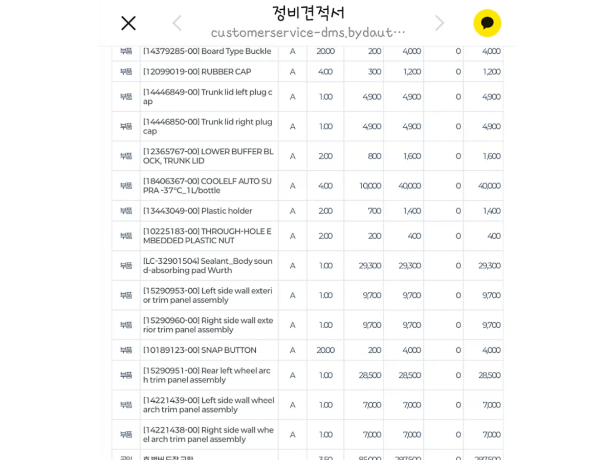Select Sealant Body sound-absorbing pad Wurth
This screenshot has height=460, width=614.
coord(308,265)
